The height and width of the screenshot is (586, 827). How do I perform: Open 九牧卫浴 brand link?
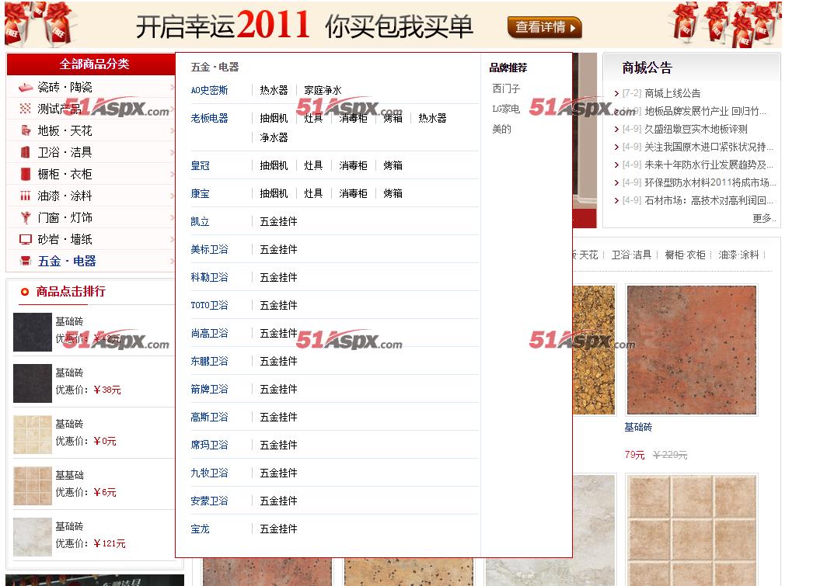pos(209,473)
